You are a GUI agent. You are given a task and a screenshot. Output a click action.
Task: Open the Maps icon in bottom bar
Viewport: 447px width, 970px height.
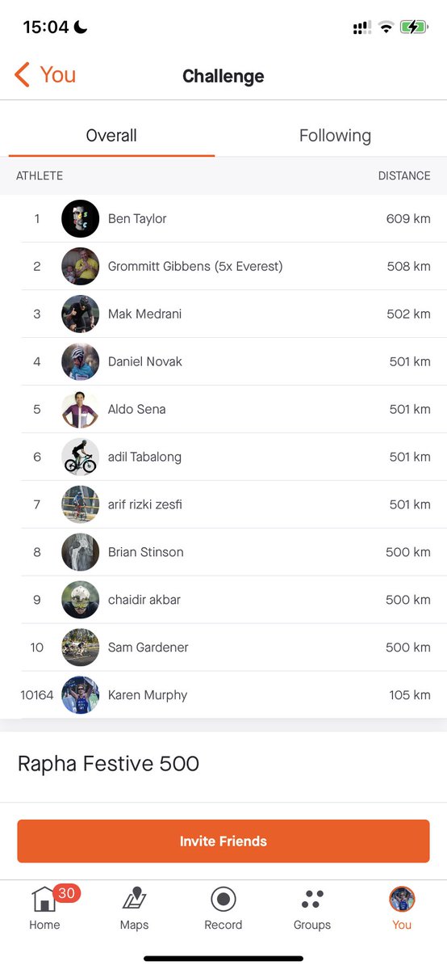pyautogui.click(x=134, y=899)
